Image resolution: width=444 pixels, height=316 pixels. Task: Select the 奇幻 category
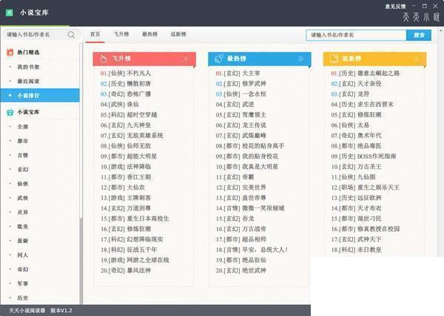[23, 269]
